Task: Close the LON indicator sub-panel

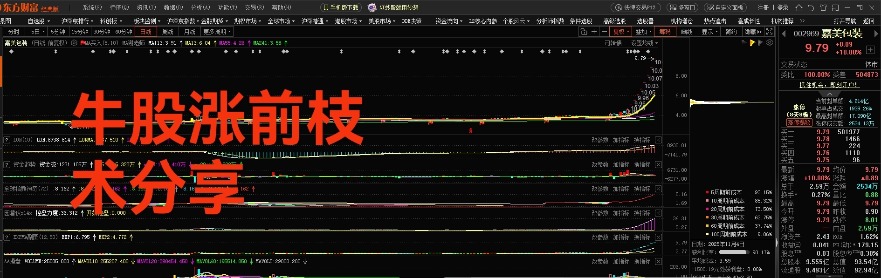Action: (658, 140)
